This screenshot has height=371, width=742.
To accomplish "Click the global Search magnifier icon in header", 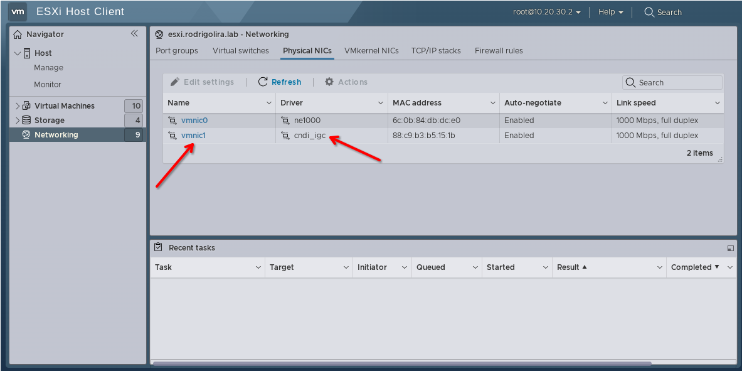I will point(649,12).
